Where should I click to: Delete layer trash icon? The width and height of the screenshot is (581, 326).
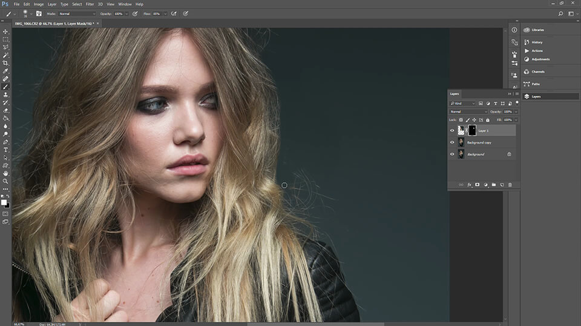pos(510,185)
